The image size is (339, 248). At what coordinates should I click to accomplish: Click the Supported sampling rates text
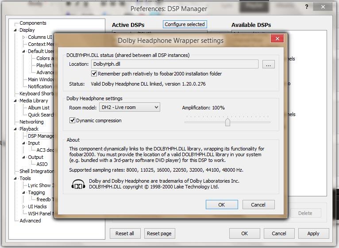click(156, 170)
